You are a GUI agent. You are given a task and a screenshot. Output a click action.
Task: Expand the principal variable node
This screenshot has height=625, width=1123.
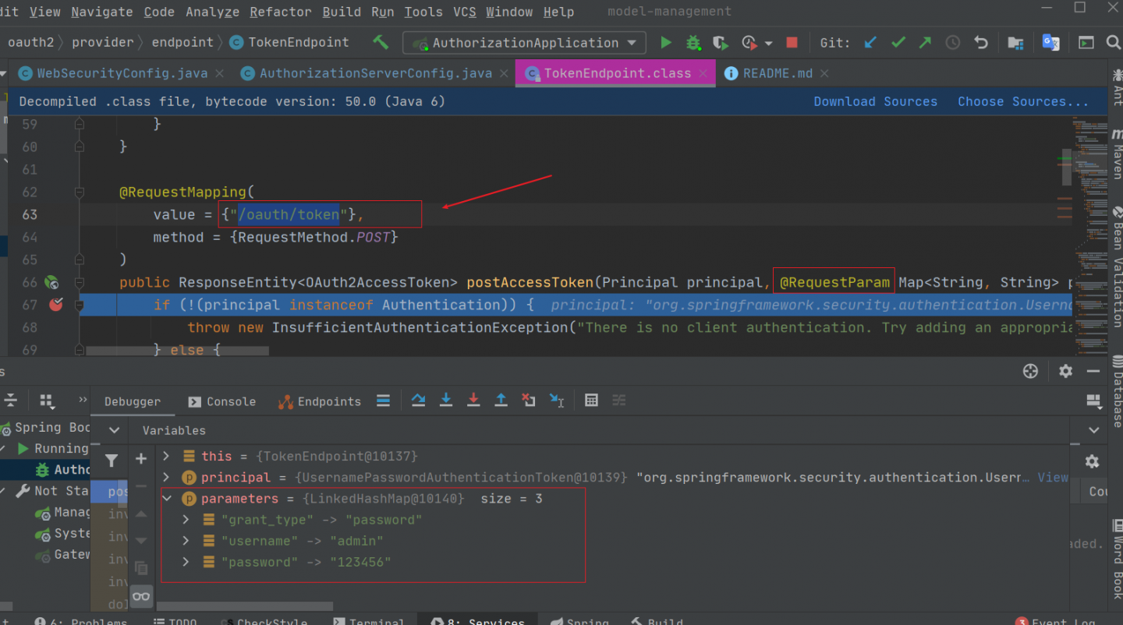point(167,477)
